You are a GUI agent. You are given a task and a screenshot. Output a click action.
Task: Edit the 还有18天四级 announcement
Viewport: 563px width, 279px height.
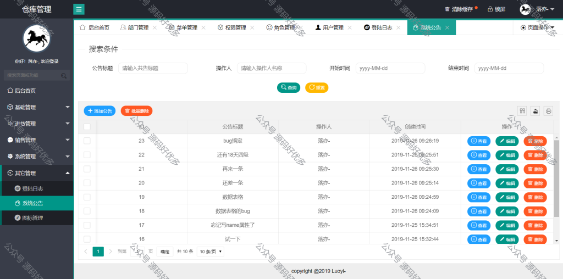(x=507, y=155)
